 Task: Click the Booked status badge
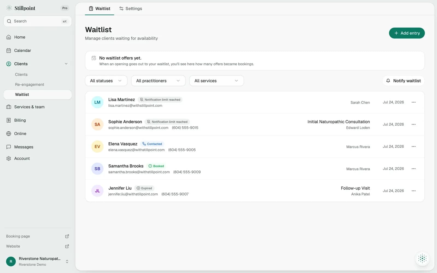pyautogui.click(x=156, y=166)
